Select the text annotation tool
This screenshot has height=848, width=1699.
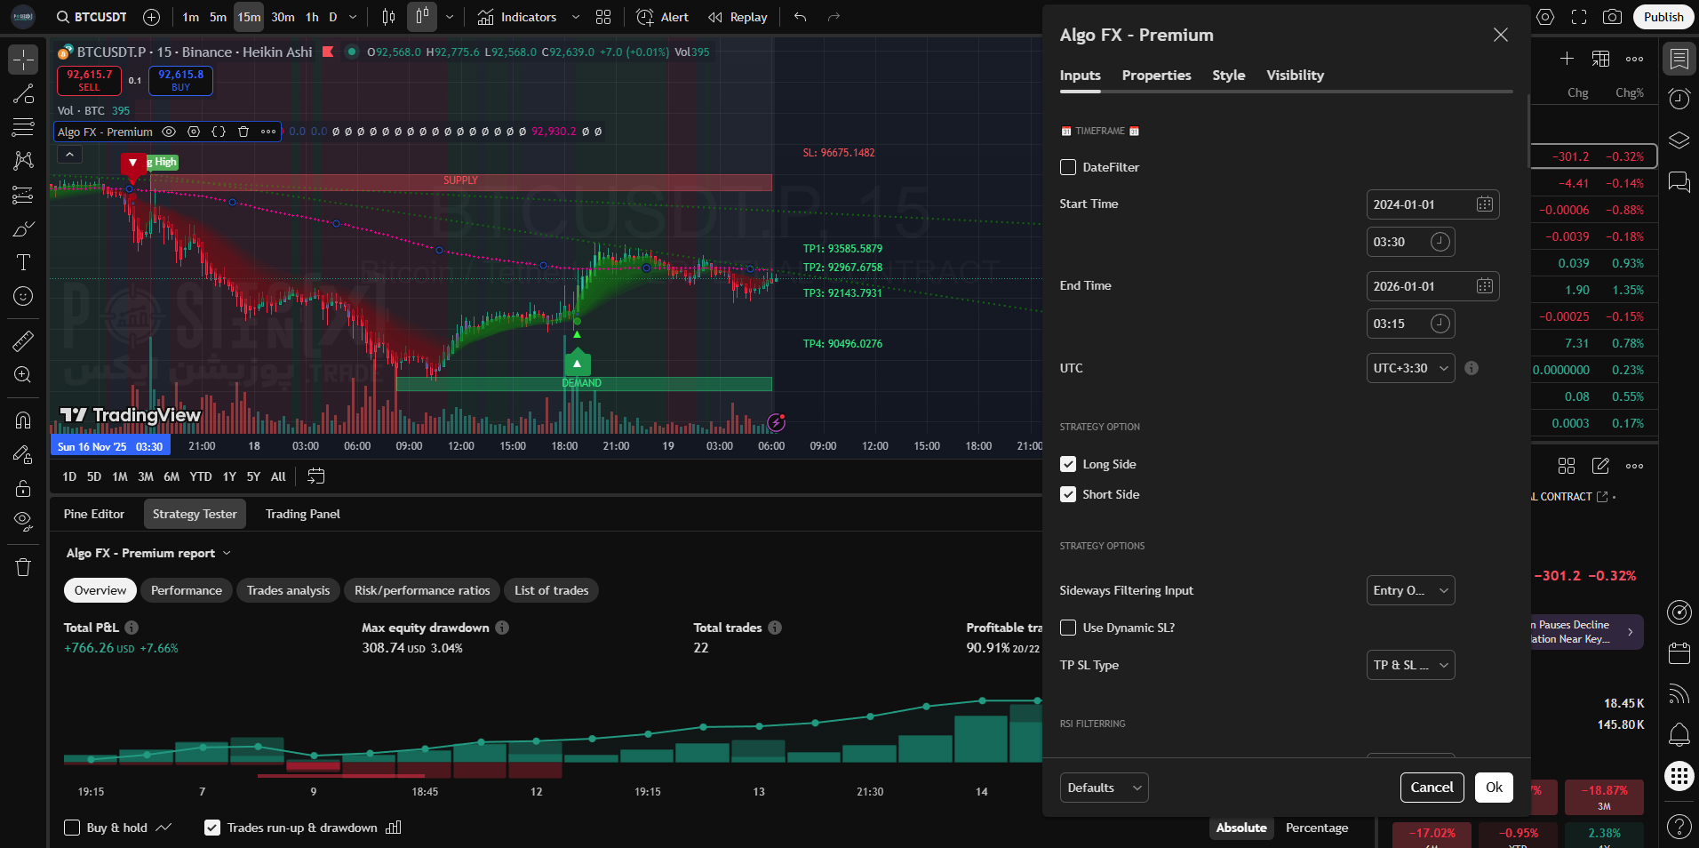pyautogui.click(x=23, y=262)
